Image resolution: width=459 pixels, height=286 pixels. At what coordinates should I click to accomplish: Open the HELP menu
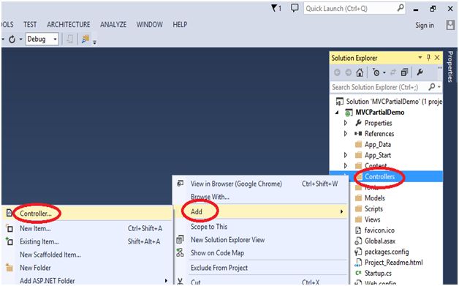coord(180,24)
